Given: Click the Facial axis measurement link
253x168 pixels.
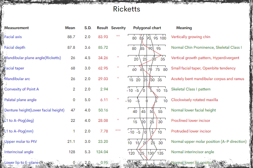Looking at the screenshot, I should pyautogui.click(x=13, y=37).
